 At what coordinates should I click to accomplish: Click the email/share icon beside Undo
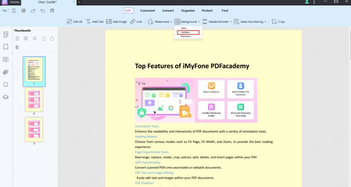tap(52, 10)
